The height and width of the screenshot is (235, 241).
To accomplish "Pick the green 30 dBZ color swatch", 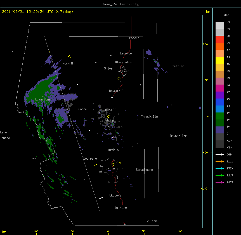I will coord(220,116).
